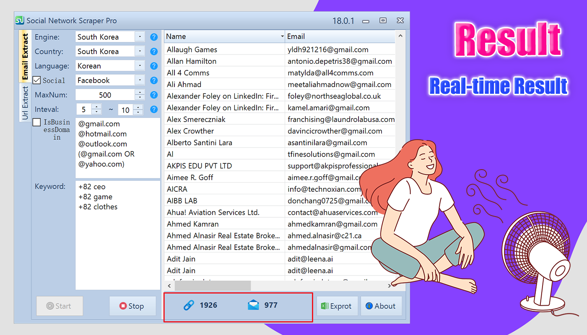587x335 pixels.
Task: Enable the Social checkbox
Action: [36, 80]
